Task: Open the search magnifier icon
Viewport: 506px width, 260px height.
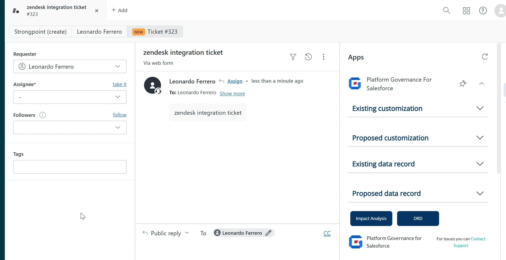Action: 447,11
